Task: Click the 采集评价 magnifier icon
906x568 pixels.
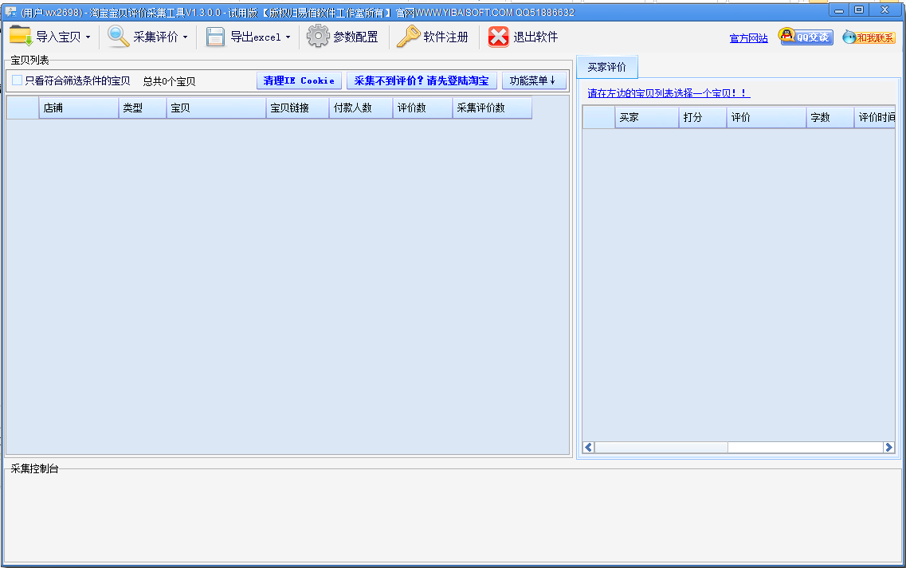Action: (x=119, y=37)
